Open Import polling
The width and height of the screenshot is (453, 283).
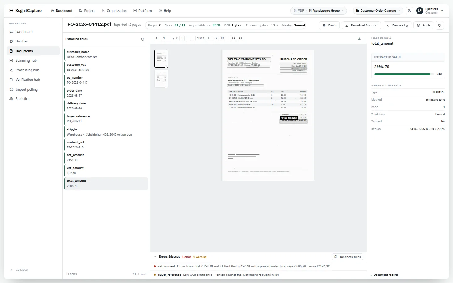coord(33,89)
